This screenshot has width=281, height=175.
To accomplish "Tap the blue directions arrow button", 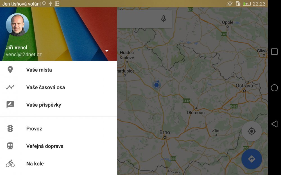I will pos(251,159).
